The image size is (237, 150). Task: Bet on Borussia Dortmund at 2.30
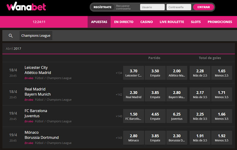177,138
